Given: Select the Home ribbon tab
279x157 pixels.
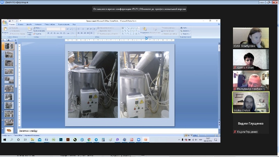Looking at the screenshot, I should coord(12,24).
